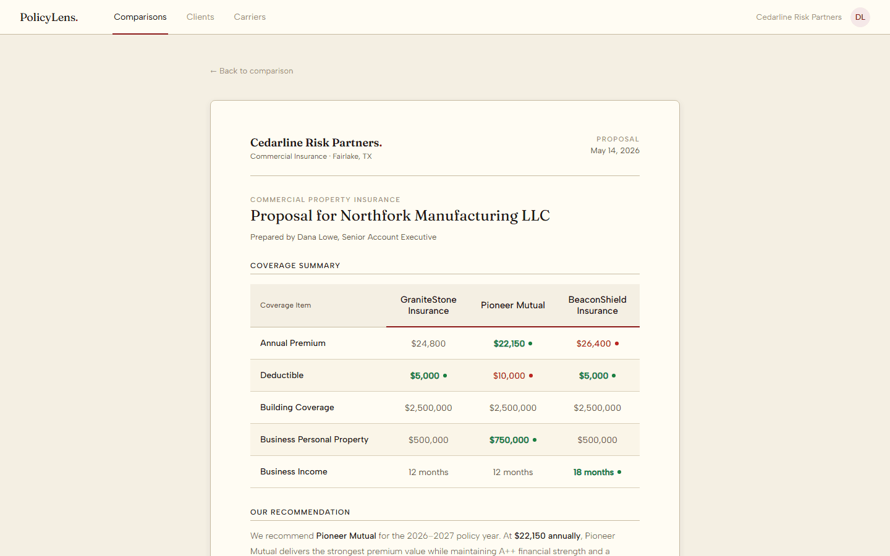Click the Proposal for Northfork Manufacturing heading
This screenshot has width=890, height=556.
click(x=400, y=216)
